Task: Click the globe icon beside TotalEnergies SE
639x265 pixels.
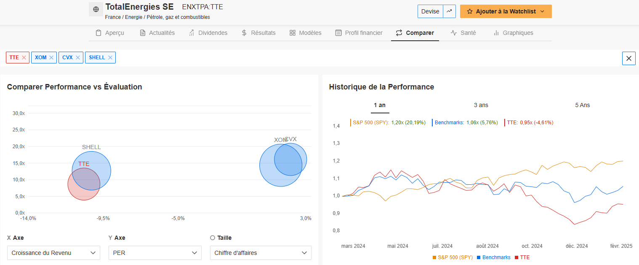Action: 96,9
